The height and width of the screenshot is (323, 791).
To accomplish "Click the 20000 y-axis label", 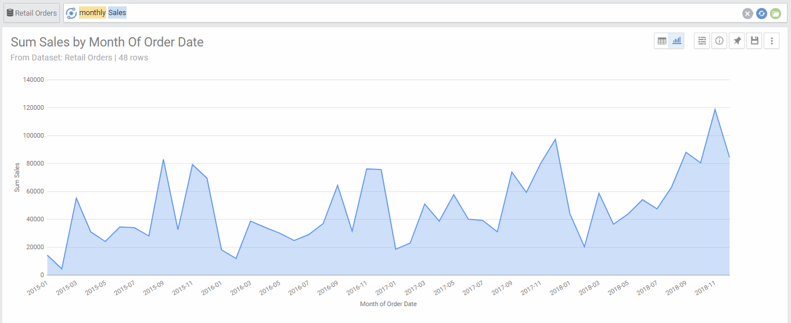I will [35, 247].
